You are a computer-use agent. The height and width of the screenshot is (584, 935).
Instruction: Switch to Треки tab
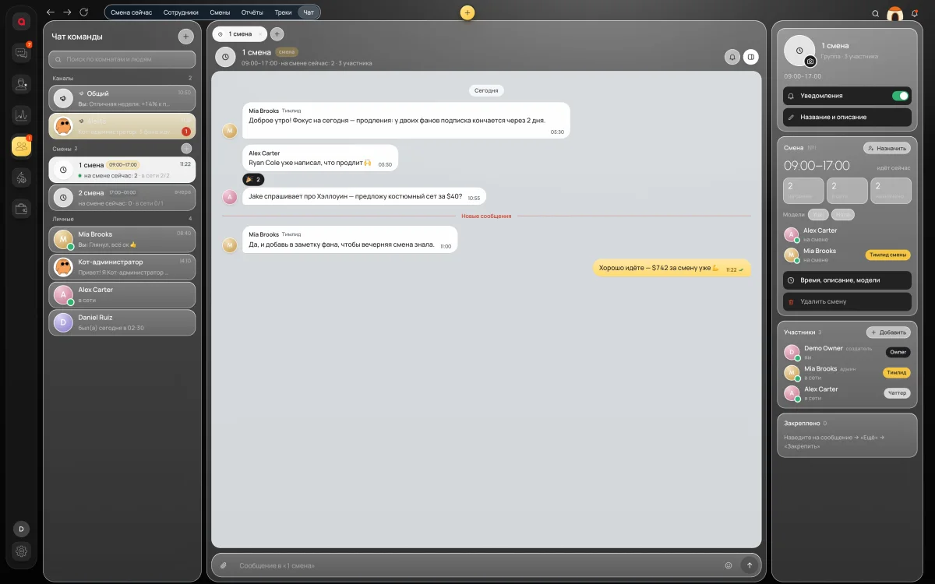(x=283, y=12)
